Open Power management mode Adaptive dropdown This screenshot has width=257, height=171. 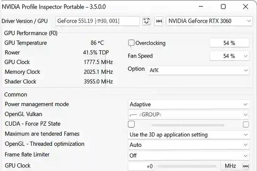[x=189, y=104]
